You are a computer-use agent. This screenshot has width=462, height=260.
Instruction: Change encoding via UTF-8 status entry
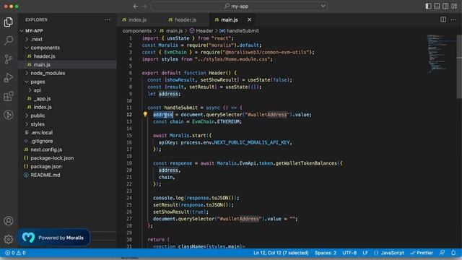pos(349,253)
